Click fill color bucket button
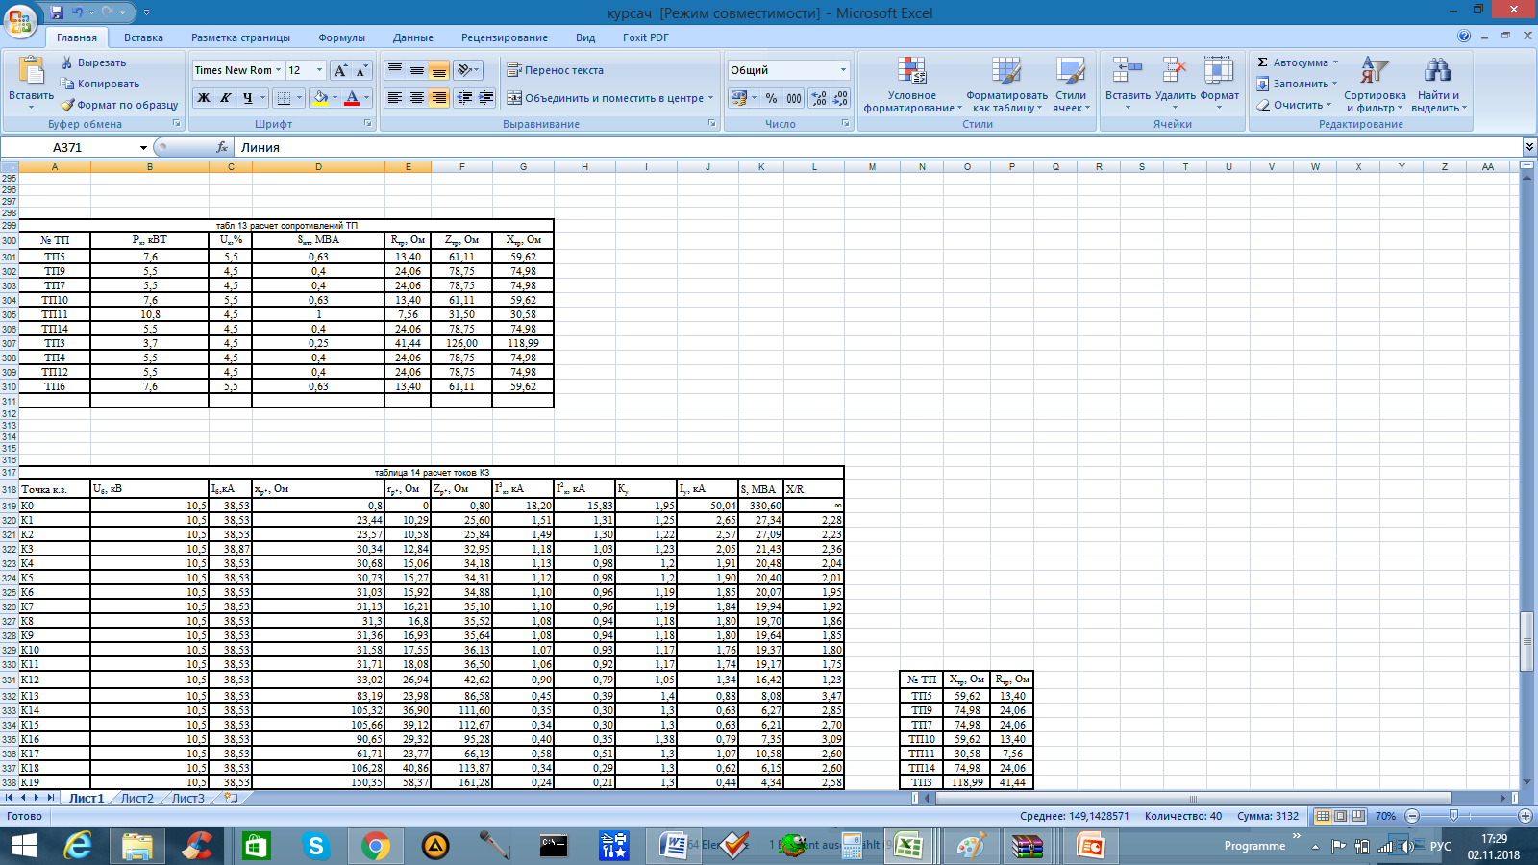The image size is (1538, 865). click(320, 98)
